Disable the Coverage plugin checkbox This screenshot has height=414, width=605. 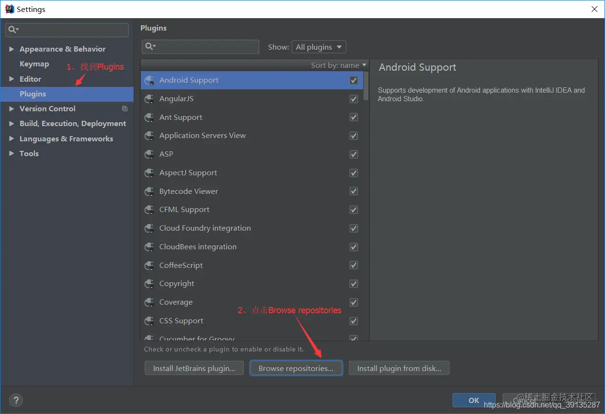[x=354, y=302]
